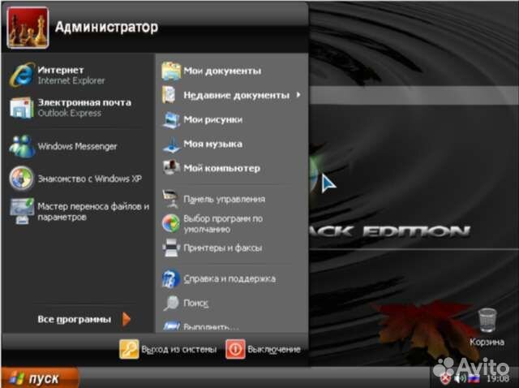The height and width of the screenshot is (388, 519).
Task: Click the red shield security tray icon
Action: pyautogui.click(x=445, y=378)
